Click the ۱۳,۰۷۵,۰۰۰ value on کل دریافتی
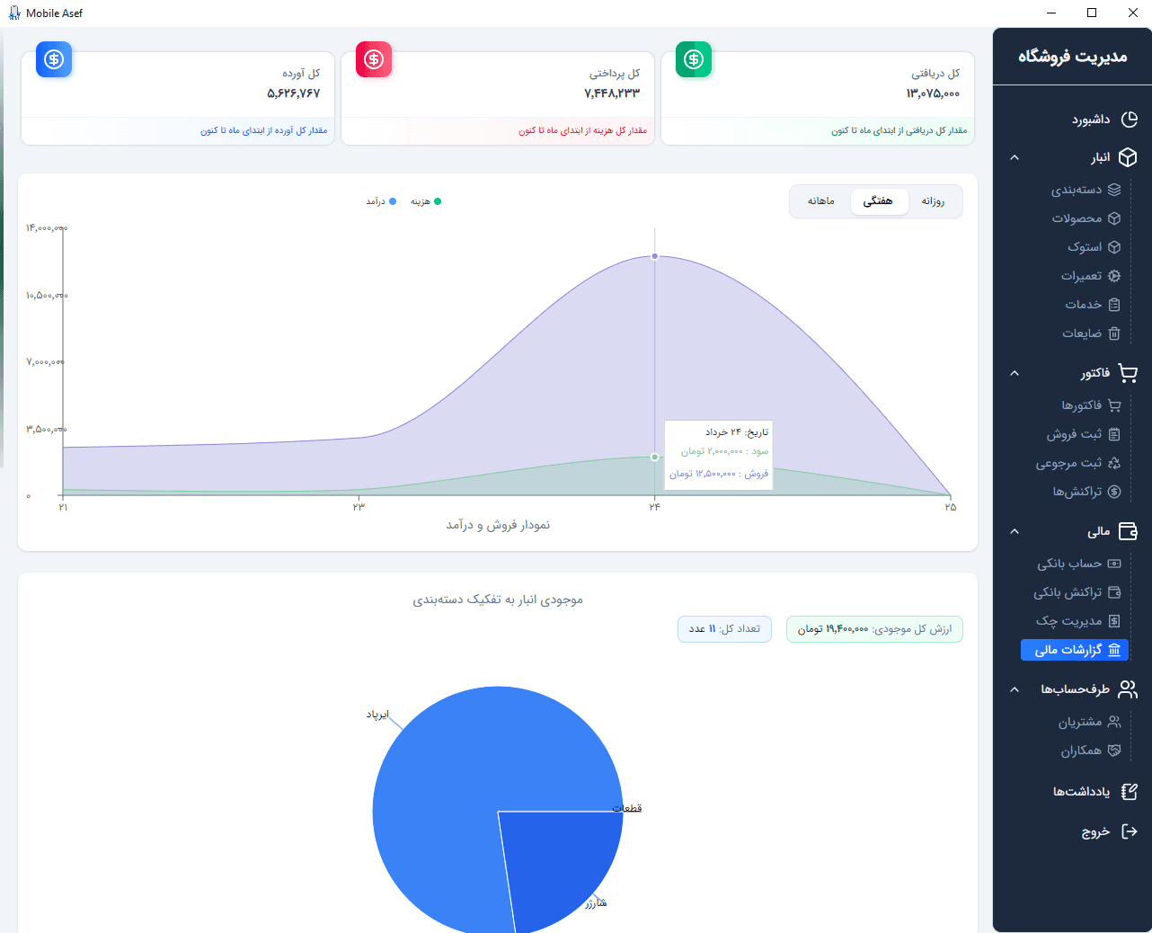Image resolution: width=1152 pixels, height=933 pixels. coord(933,93)
